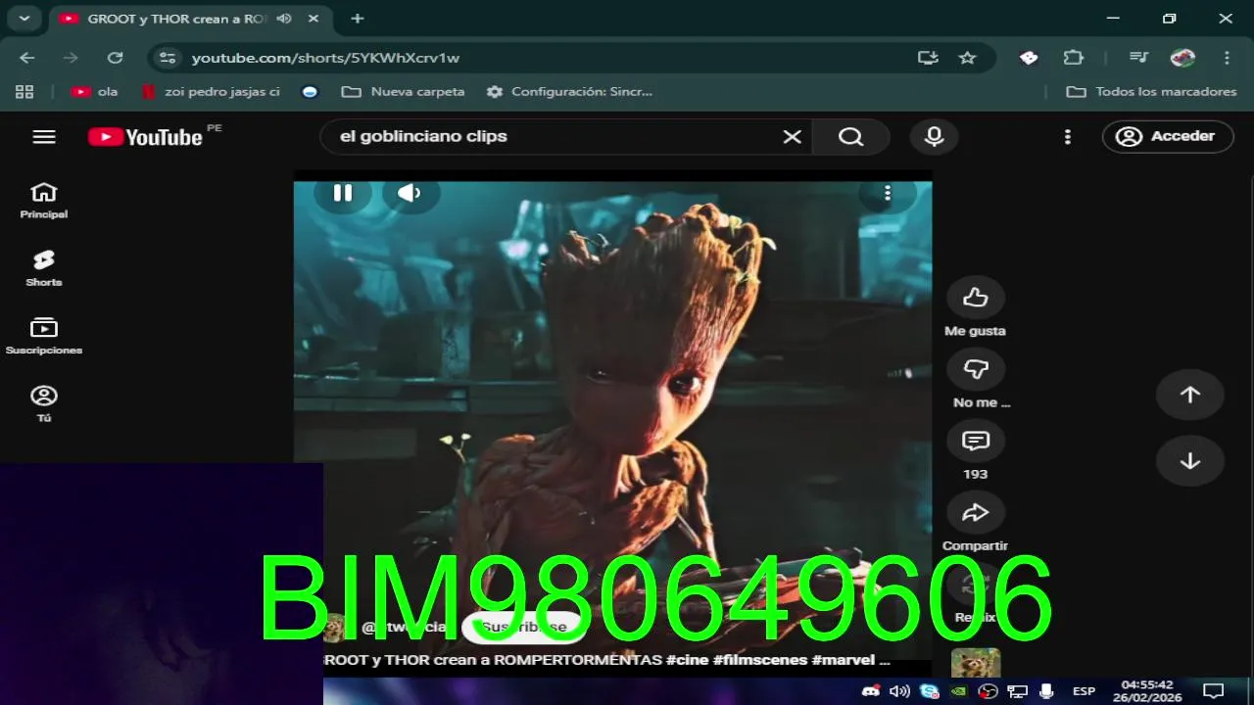The image size is (1254, 705).
Task: Open the sound thumbnail below Remix
Action: (976, 663)
